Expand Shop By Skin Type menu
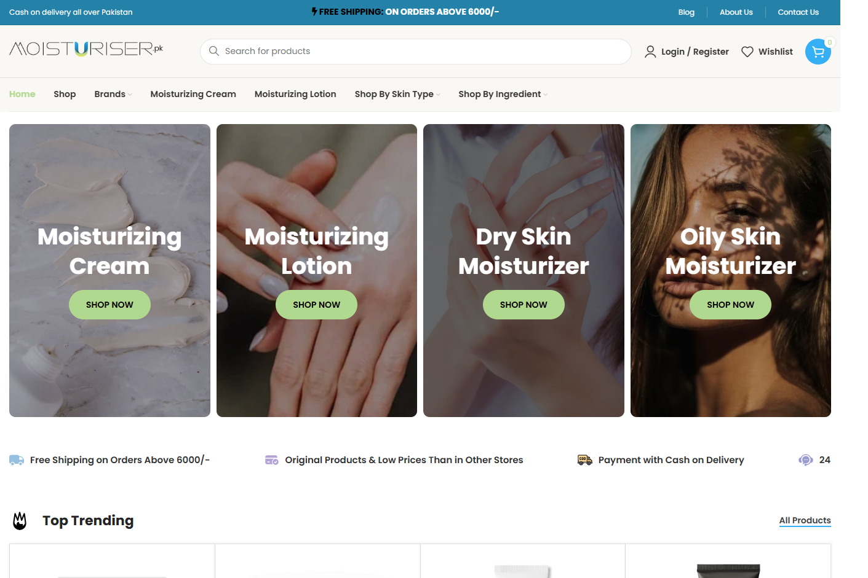This screenshot has height=578, width=868. click(397, 94)
